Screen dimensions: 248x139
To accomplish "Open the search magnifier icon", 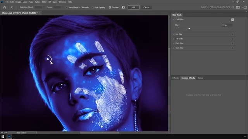I will coord(233,7).
